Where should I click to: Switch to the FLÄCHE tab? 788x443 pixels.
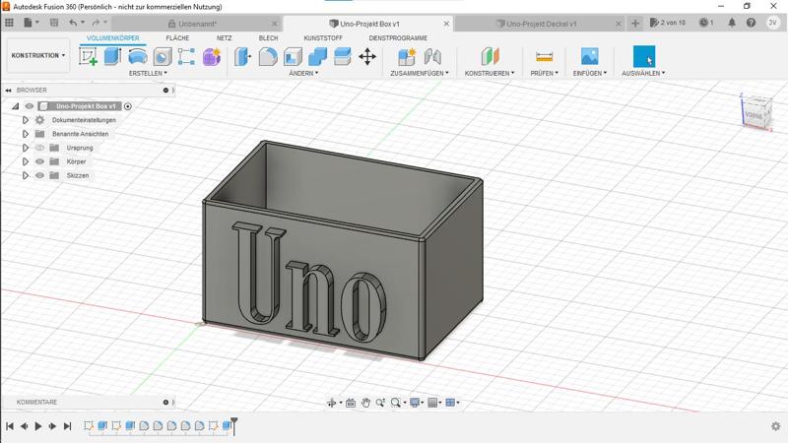click(177, 38)
